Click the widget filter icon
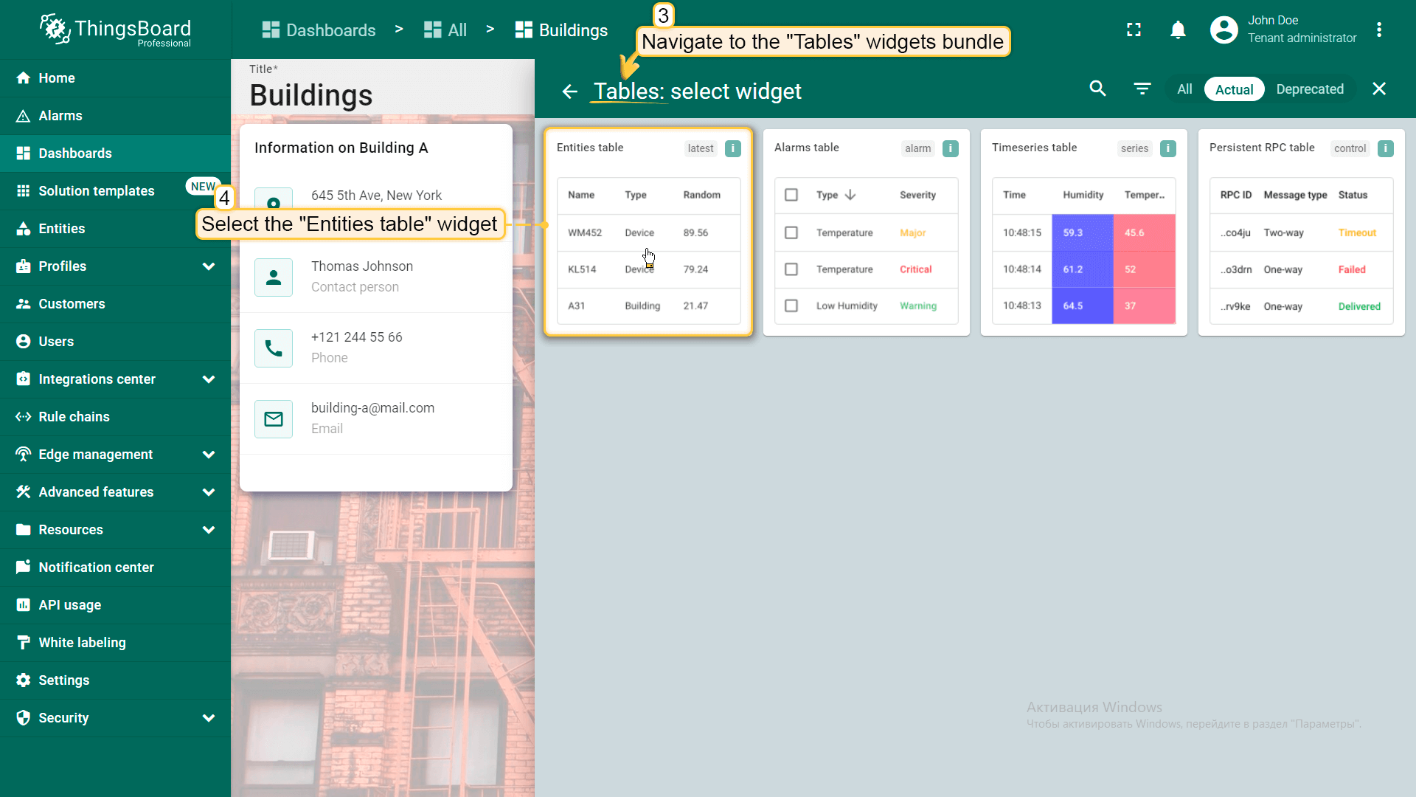Viewport: 1416px width, 797px height. [x=1142, y=89]
